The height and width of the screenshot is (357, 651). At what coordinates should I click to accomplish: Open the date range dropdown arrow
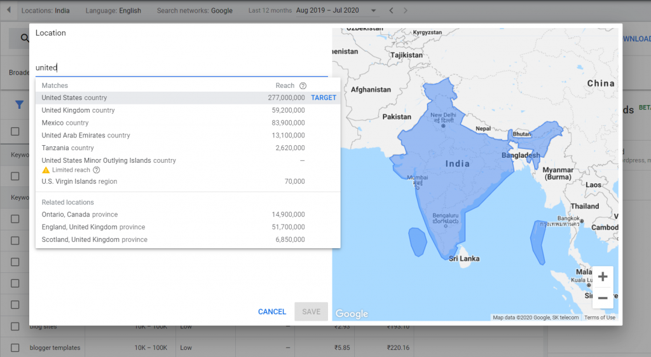coord(373,10)
